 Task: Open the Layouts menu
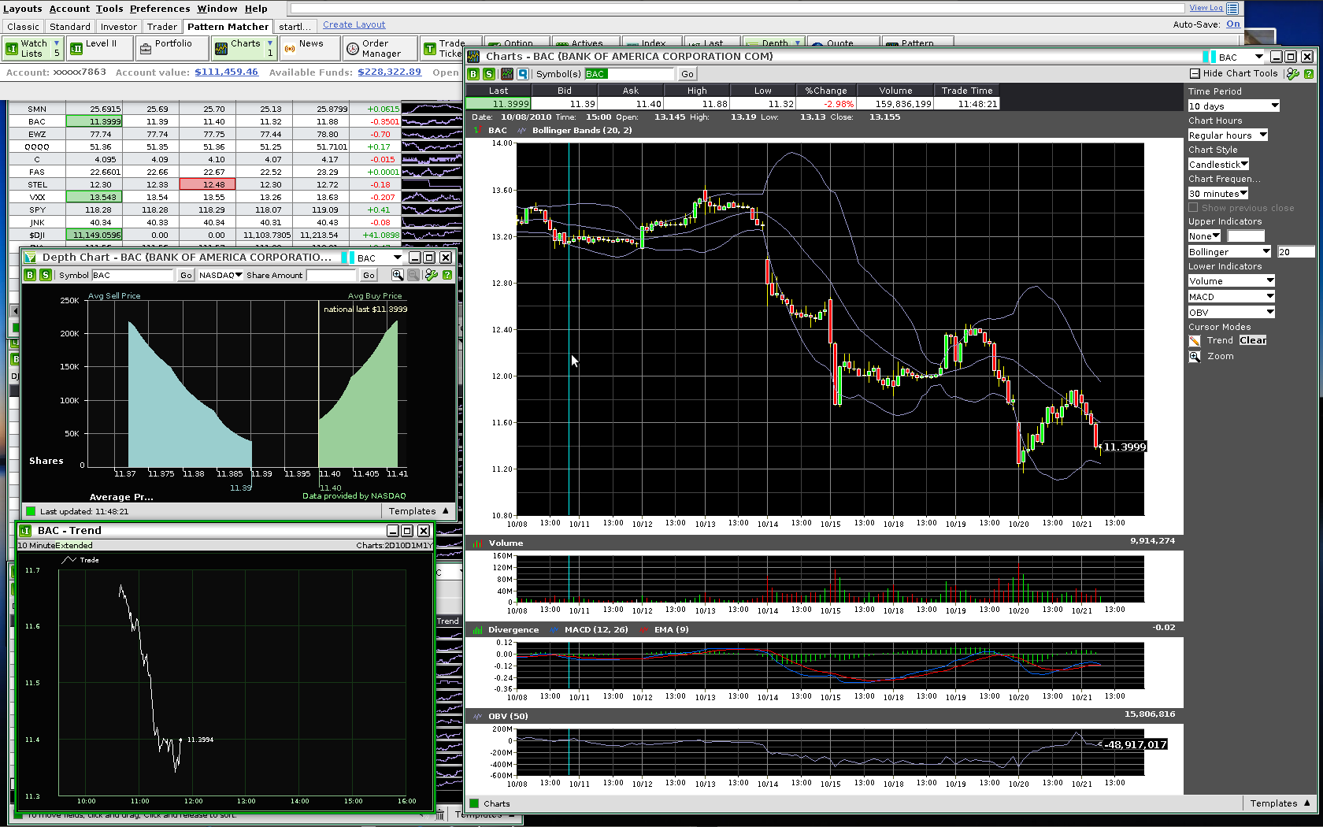(x=23, y=9)
